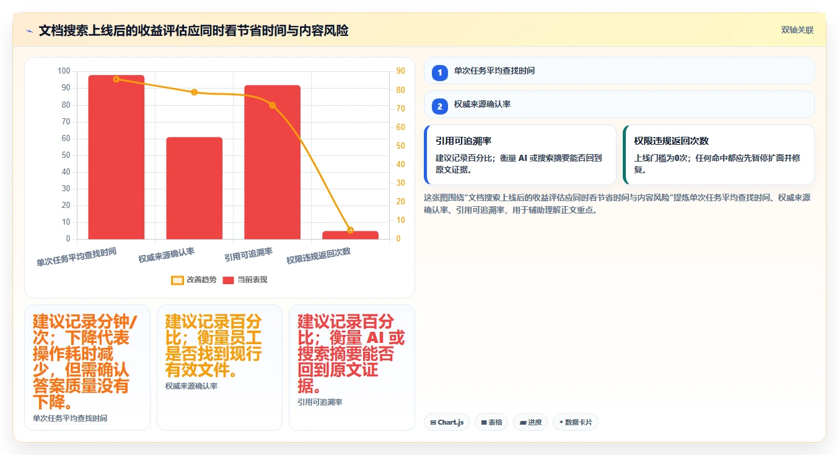Select list item 单次任务平均查找时间
Screen dimensions: 839x455
tap(619, 71)
